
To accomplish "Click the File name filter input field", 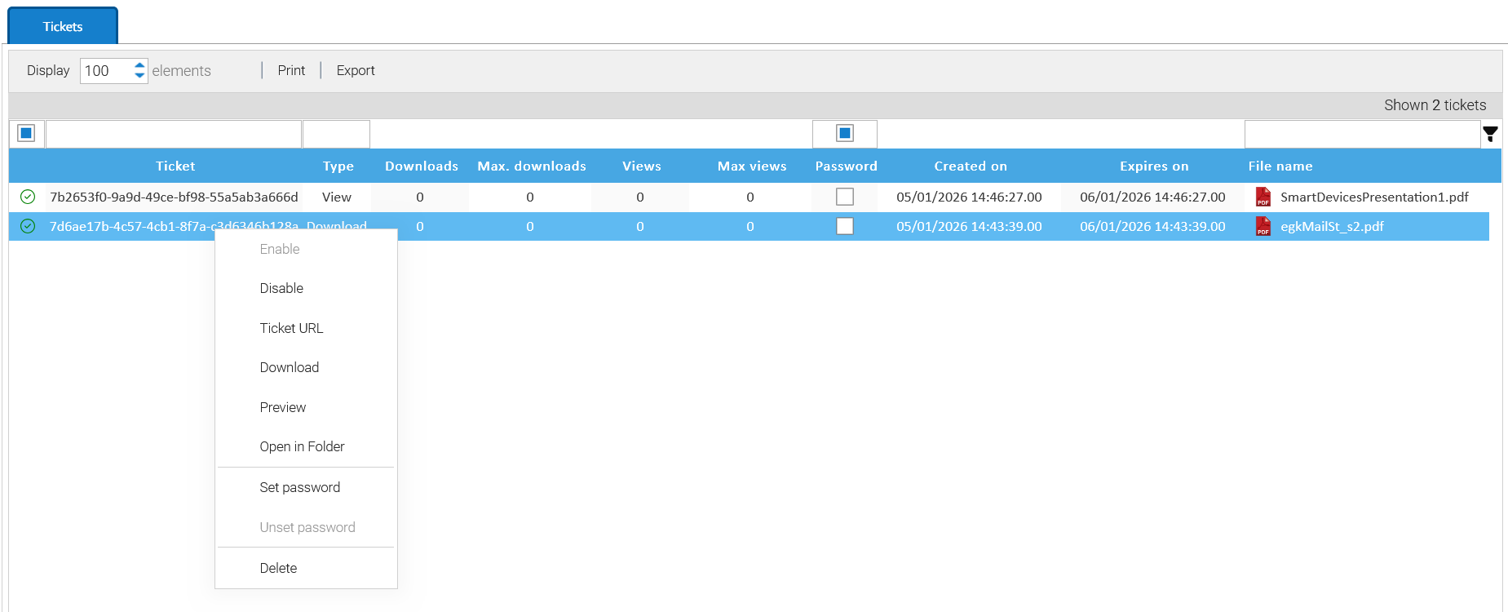I will (1361, 134).
